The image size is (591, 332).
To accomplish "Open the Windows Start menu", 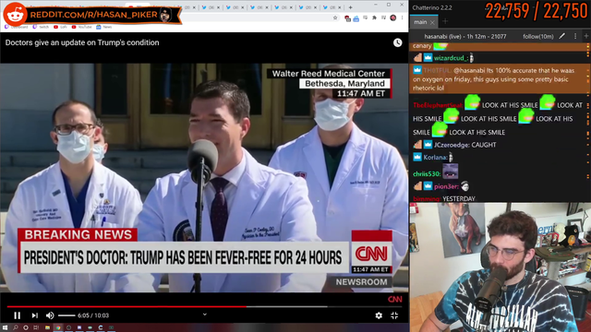I will tap(5, 328).
